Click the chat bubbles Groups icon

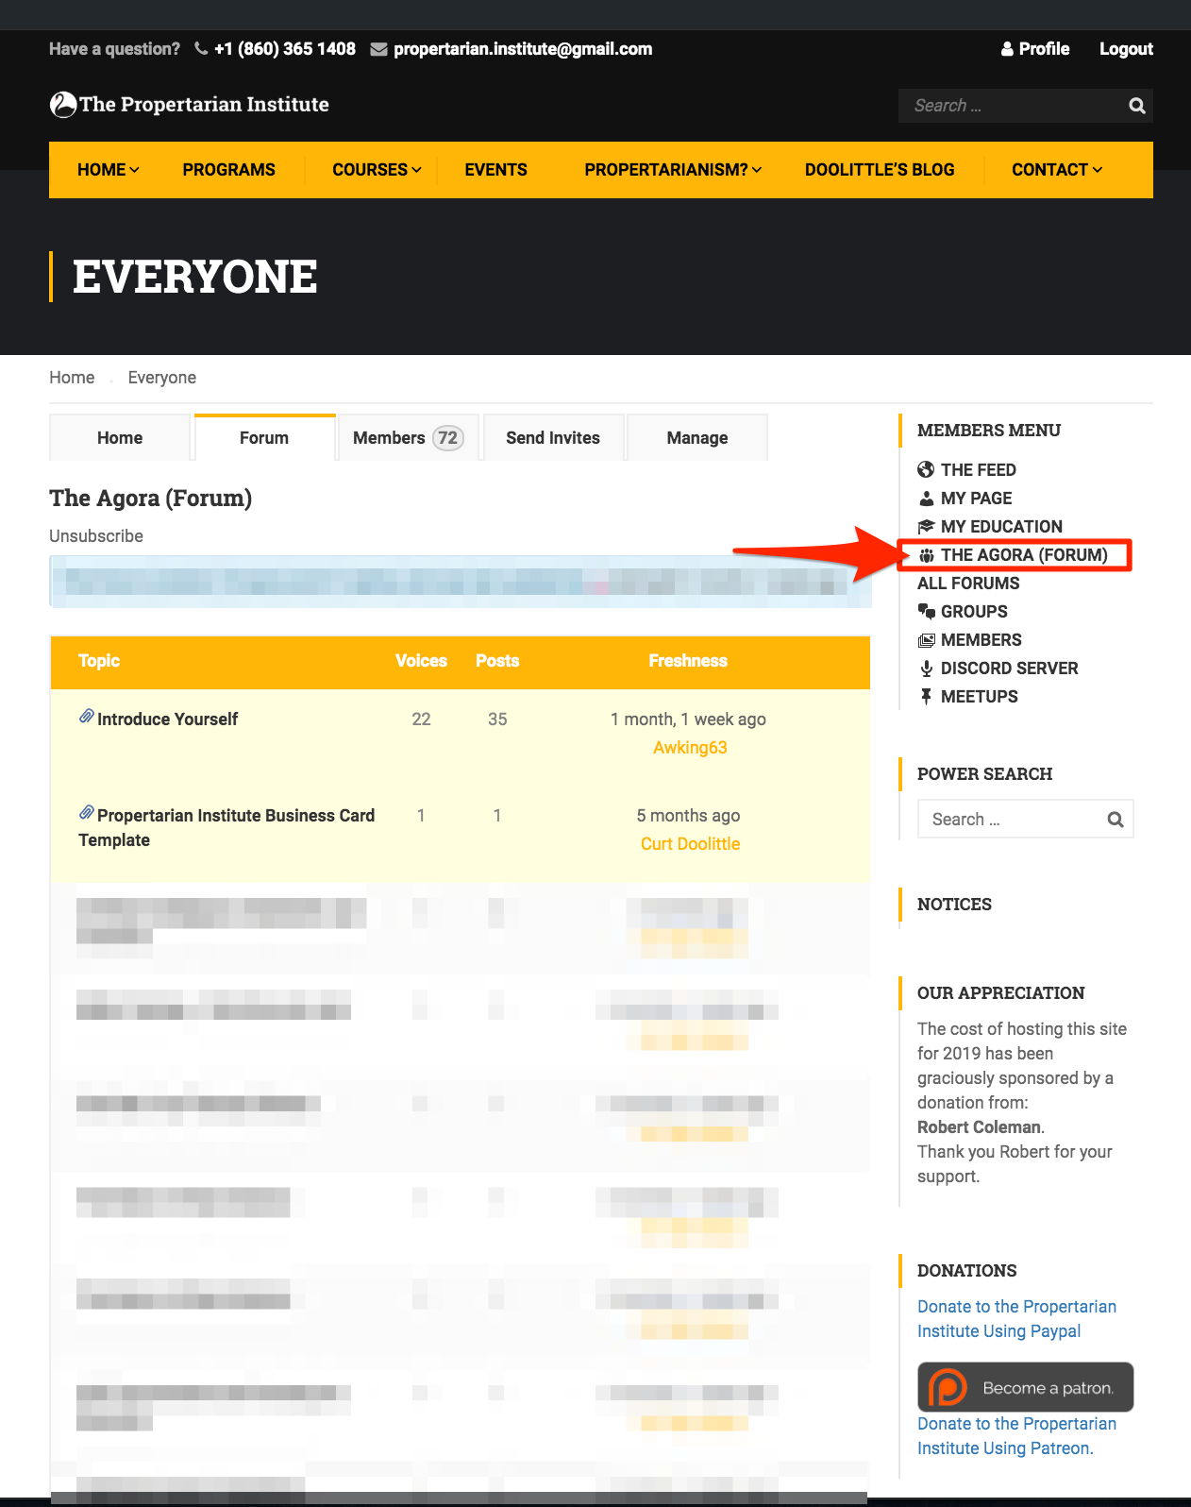pyautogui.click(x=926, y=611)
